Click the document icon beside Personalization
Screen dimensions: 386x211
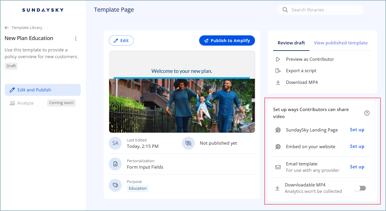point(115,164)
